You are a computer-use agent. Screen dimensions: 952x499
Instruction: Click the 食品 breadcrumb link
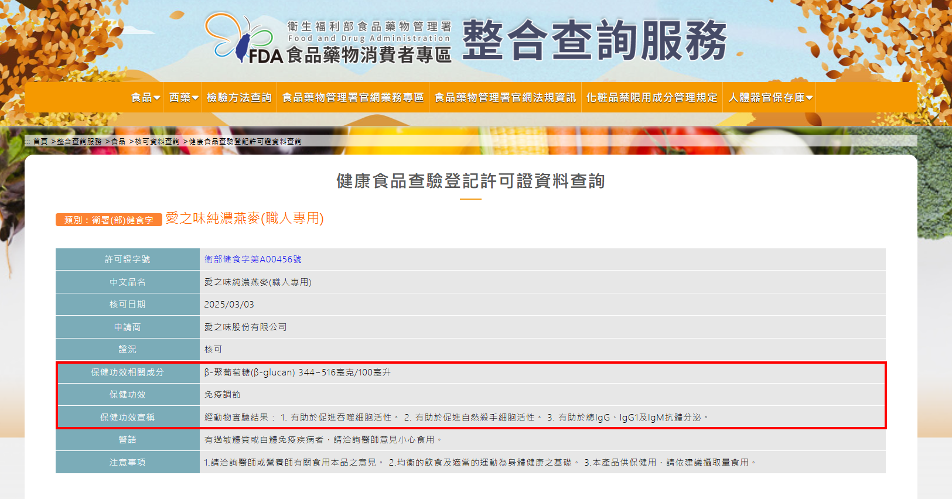click(x=118, y=142)
